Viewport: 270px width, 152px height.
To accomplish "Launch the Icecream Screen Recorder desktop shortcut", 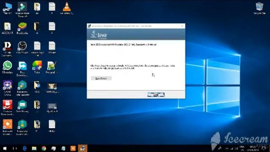I will (8, 128).
